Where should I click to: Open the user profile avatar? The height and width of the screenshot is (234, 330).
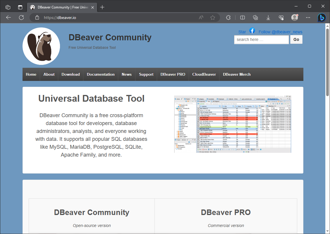click(x=295, y=18)
